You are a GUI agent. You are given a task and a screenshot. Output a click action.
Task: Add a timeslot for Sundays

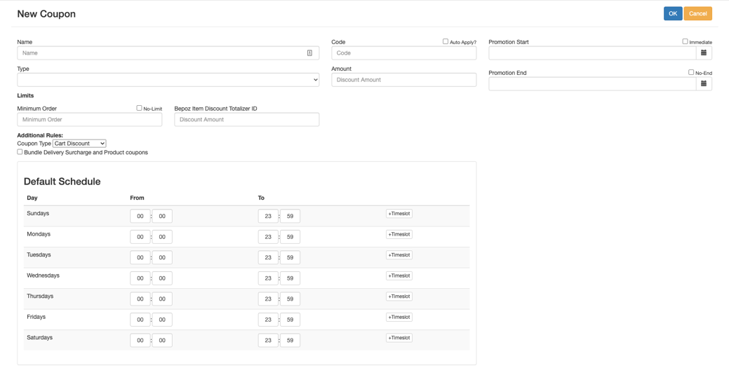click(399, 214)
